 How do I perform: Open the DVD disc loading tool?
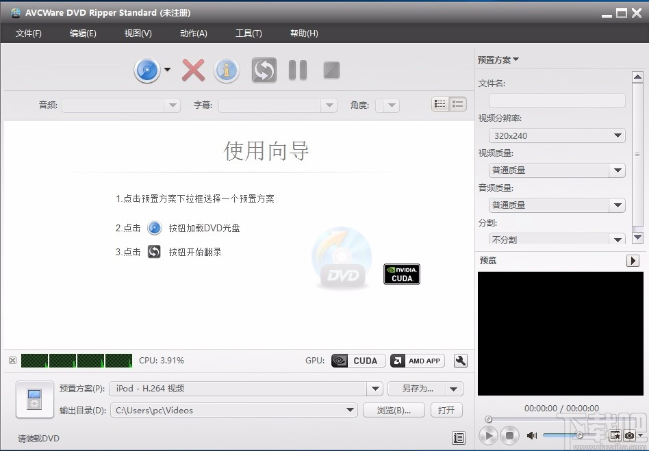[147, 69]
